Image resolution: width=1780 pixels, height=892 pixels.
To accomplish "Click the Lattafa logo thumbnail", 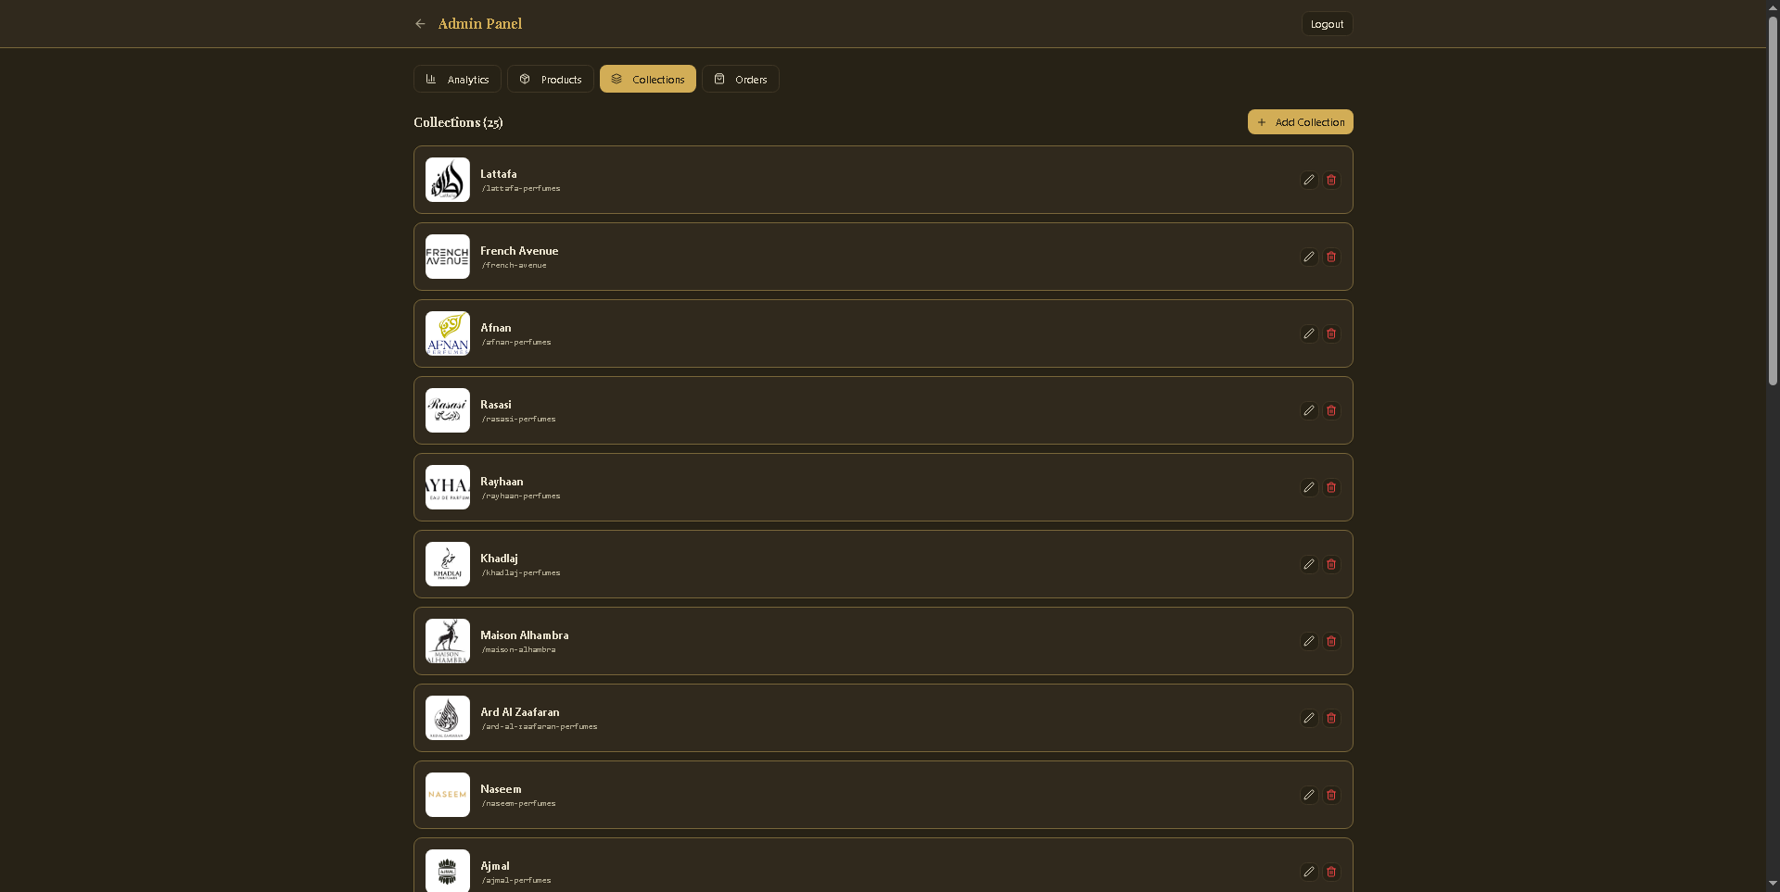I will click(x=448, y=180).
